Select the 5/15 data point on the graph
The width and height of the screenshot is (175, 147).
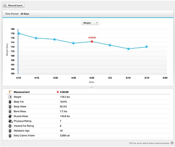[147, 47]
